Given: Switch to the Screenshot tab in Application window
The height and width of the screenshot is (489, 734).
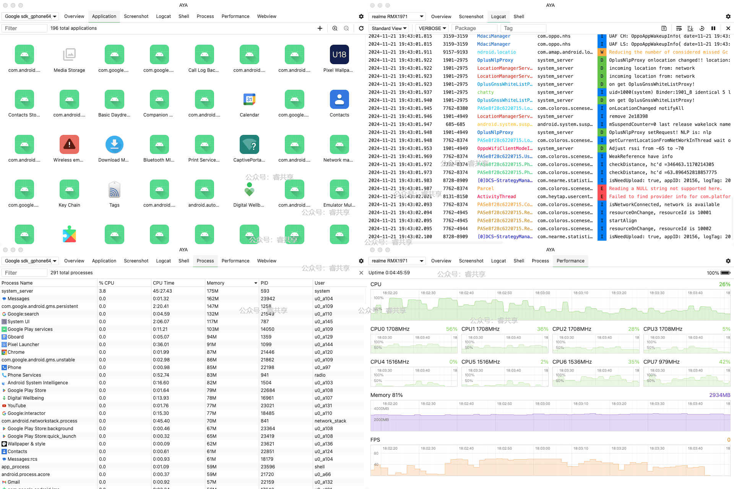Looking at the screenshot, I should coord(136,16).
